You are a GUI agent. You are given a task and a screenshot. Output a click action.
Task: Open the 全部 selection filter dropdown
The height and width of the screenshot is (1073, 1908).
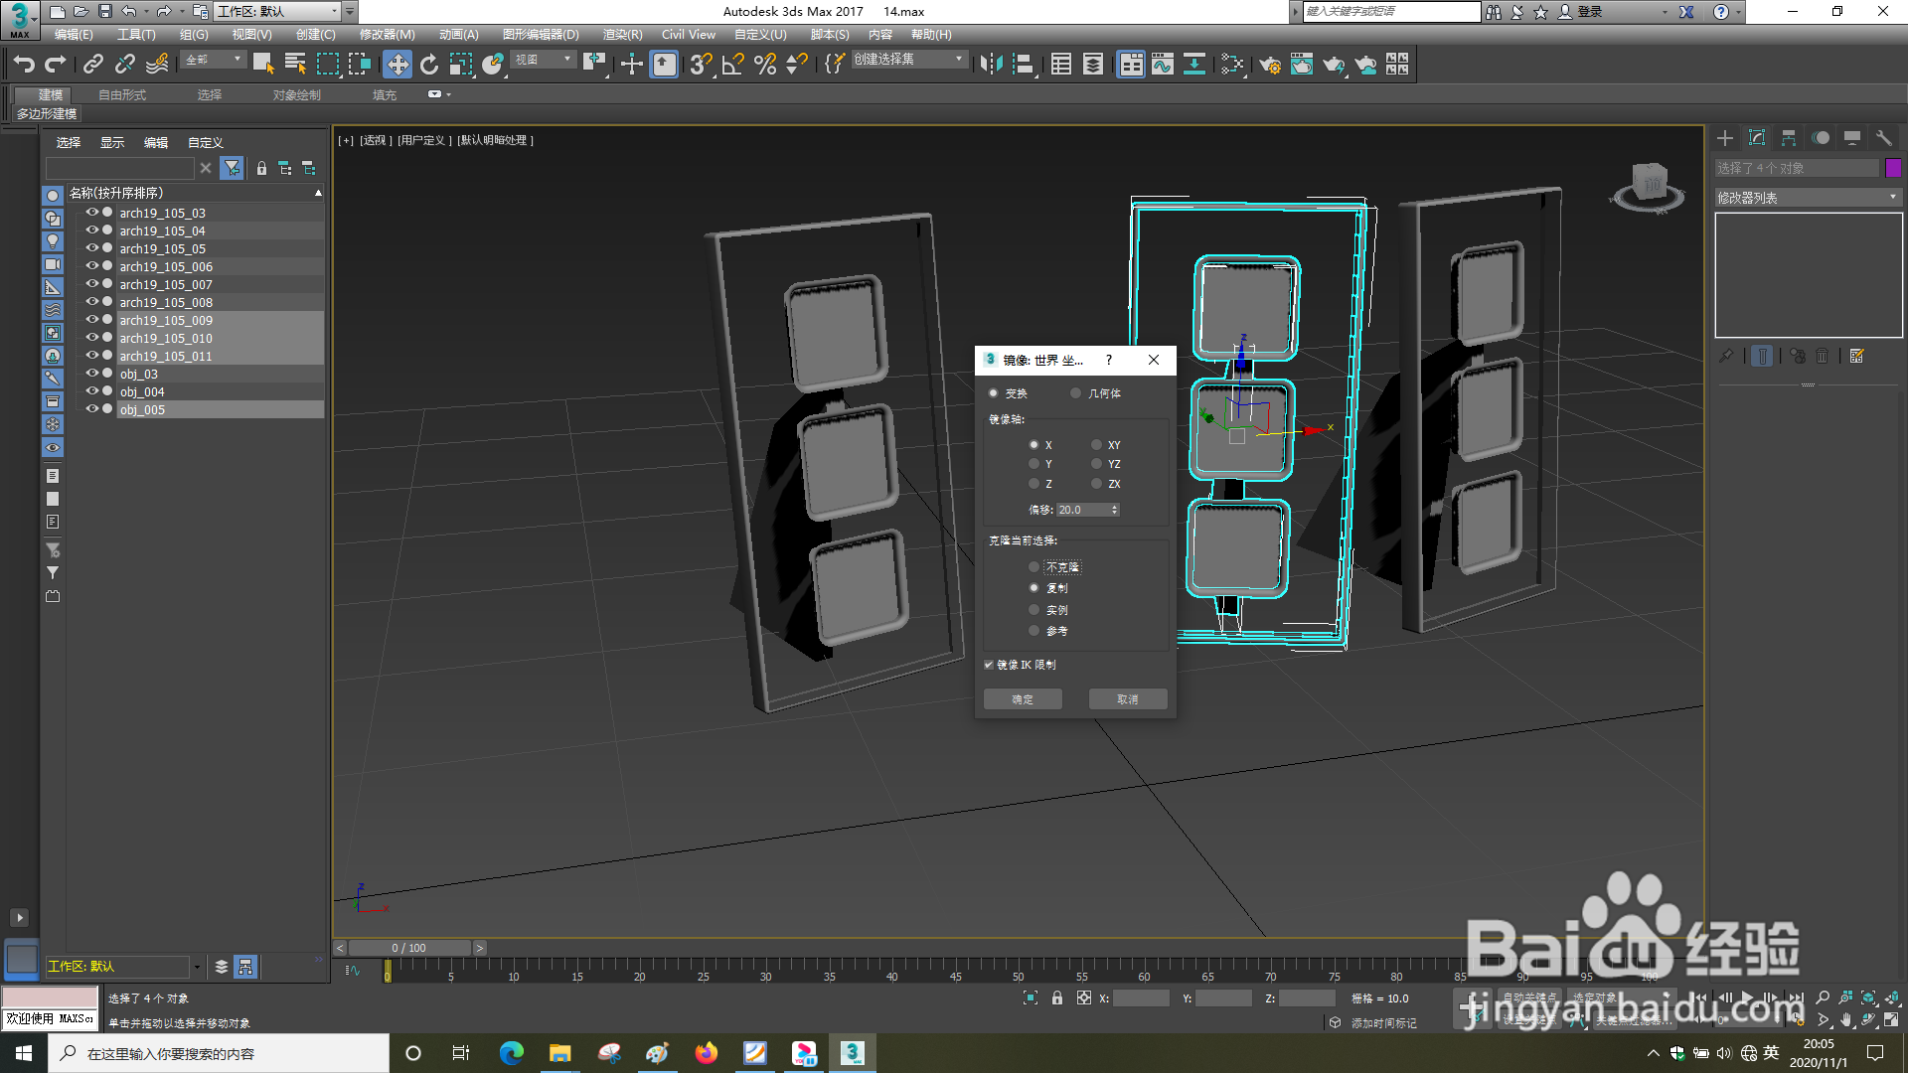coord(214,60)
